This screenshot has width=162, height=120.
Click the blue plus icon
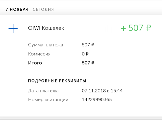pos(13,28)
